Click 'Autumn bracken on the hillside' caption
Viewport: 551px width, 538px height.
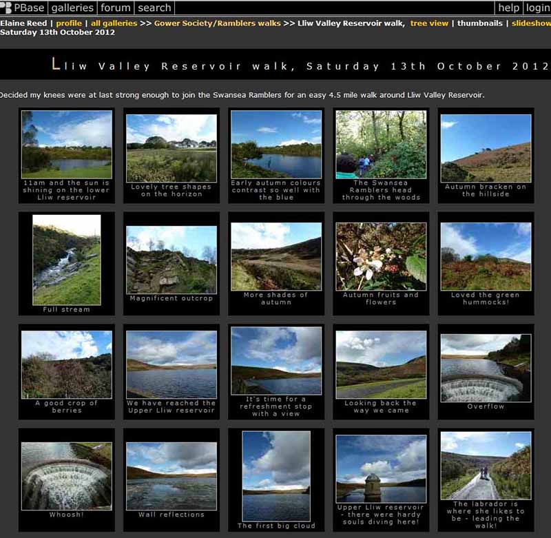(x=486, y=190)
